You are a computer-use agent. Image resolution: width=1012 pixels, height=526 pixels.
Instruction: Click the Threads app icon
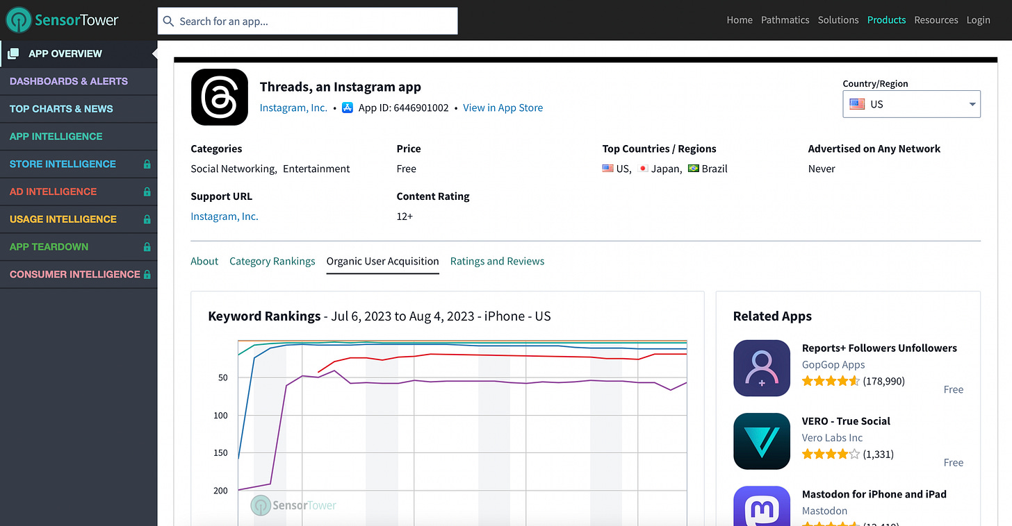coord(220,97)
